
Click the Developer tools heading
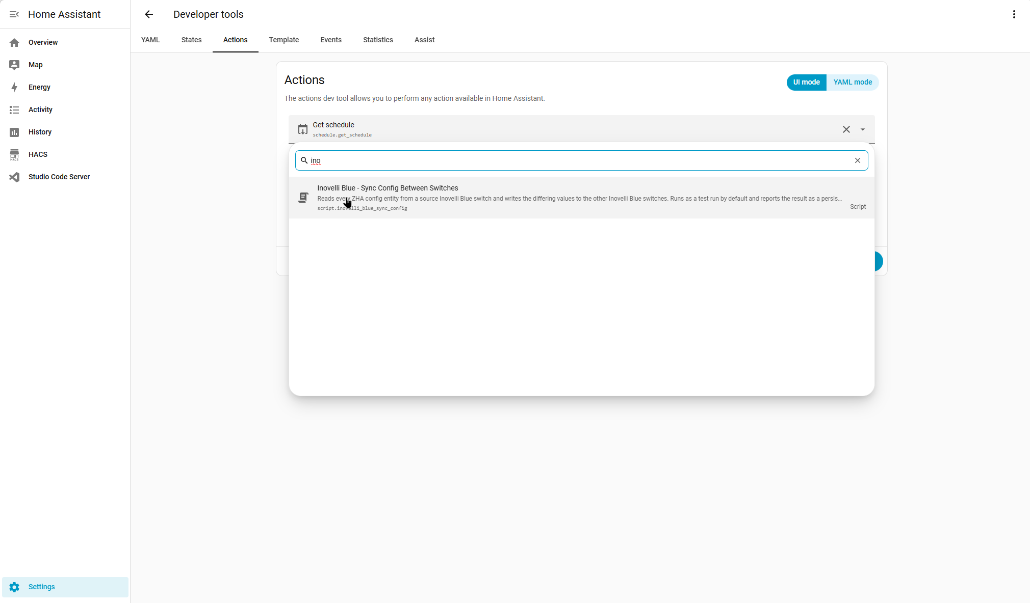(208, 14)
